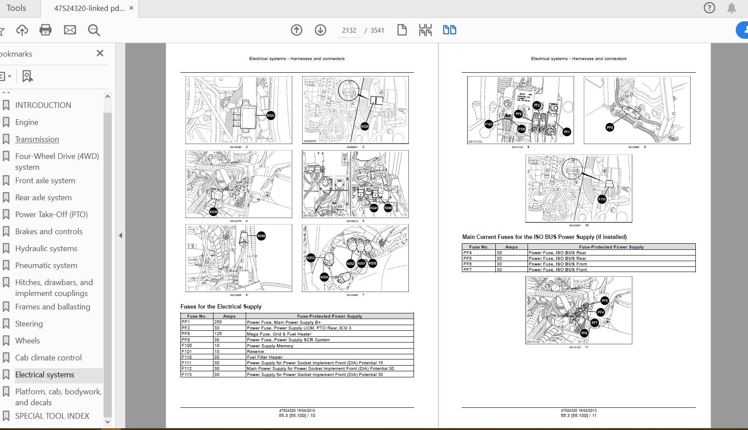Click 'Power Fuse, Main Power Supply B+' cell
Screen dimensions: 748x430
(x=330, y=322)
